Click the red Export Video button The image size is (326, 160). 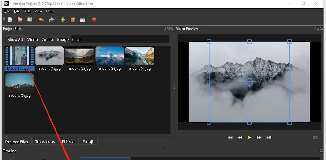(94, 20)
